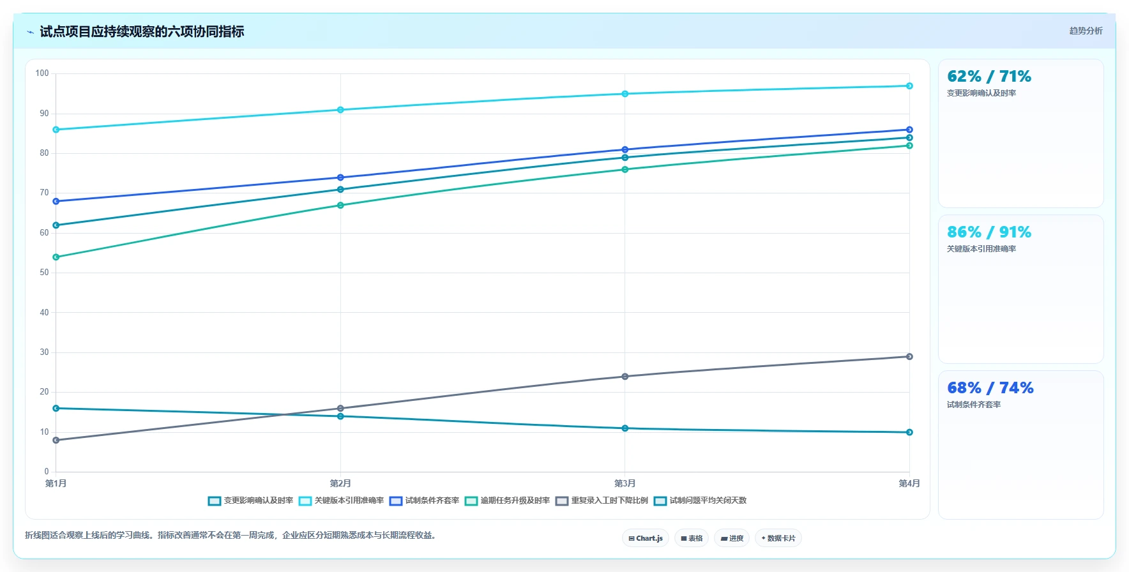The image size is (1129, 572).
Task: Select 重复录入工时下降比例 point valued 29 at 第4月
Action: (x=909, y=357)
